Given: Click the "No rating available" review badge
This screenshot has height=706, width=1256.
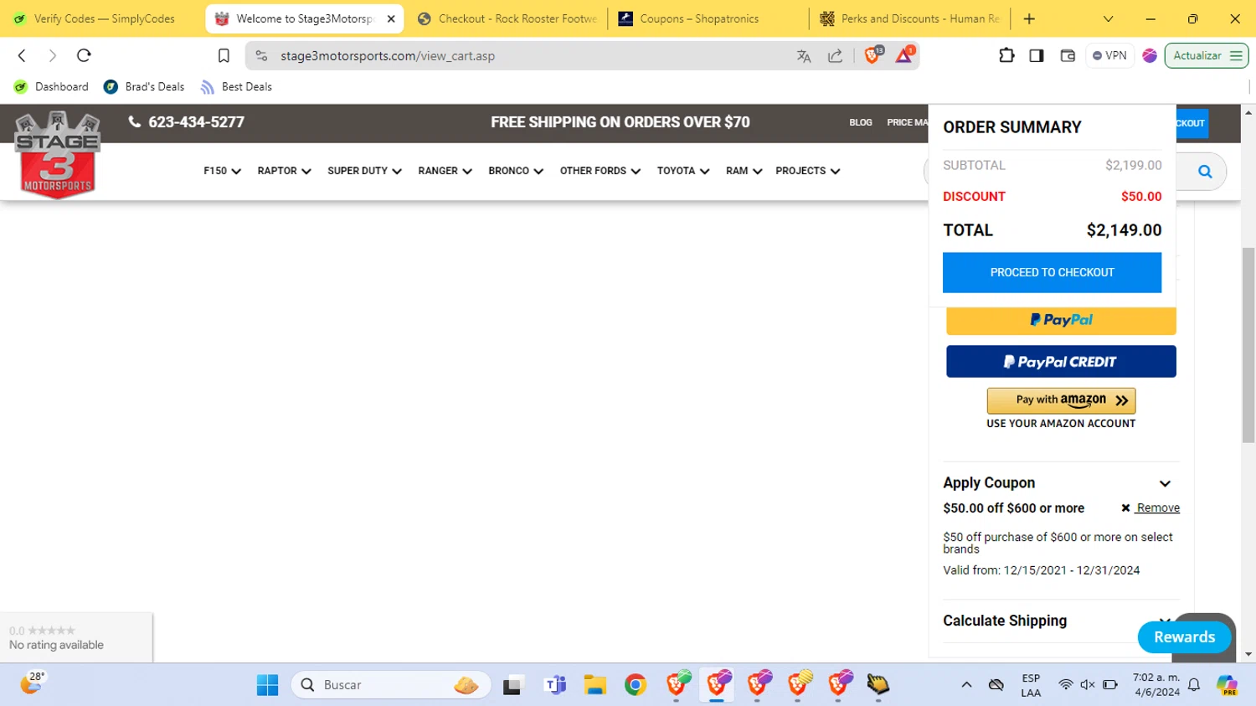Looking at the screenshot, I should click(76, 638).
